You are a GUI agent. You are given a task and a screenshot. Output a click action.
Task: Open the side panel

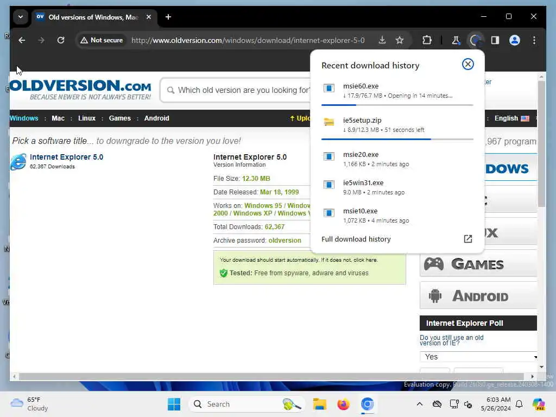coord(495,40)
